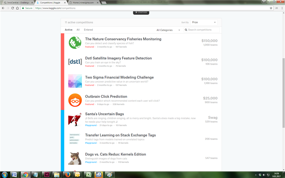Open Dogs vs. Cats Redux competition

pyautogui.click(x=115, y=154)
